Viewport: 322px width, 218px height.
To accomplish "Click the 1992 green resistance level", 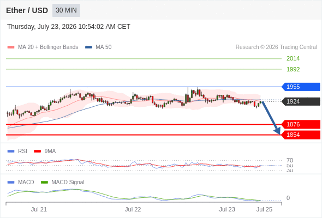I will click(293, 69).
